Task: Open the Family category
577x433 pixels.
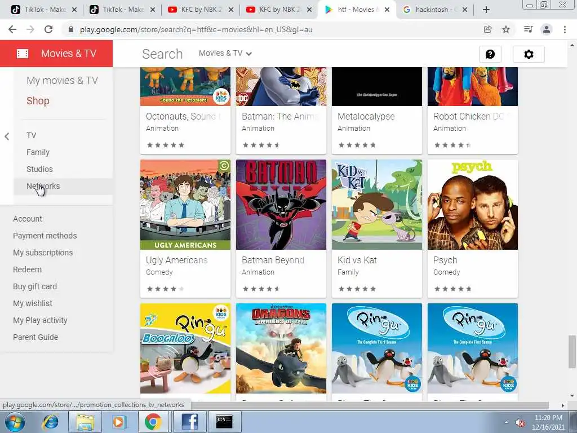Action: click(x=38, y=152)
